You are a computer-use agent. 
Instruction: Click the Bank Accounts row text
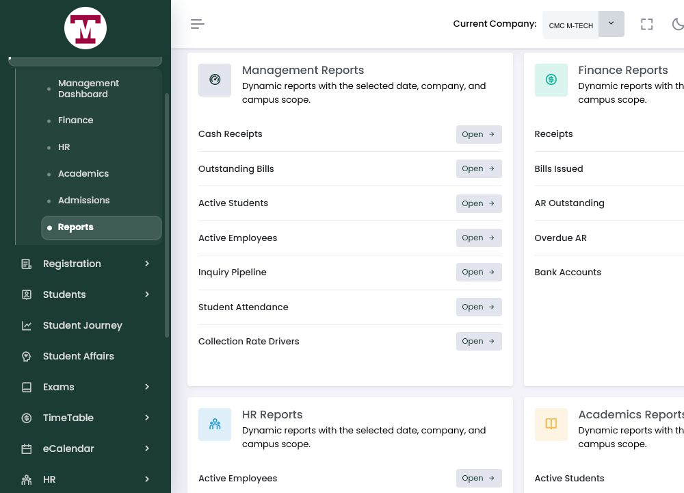(x=568, y=272)
